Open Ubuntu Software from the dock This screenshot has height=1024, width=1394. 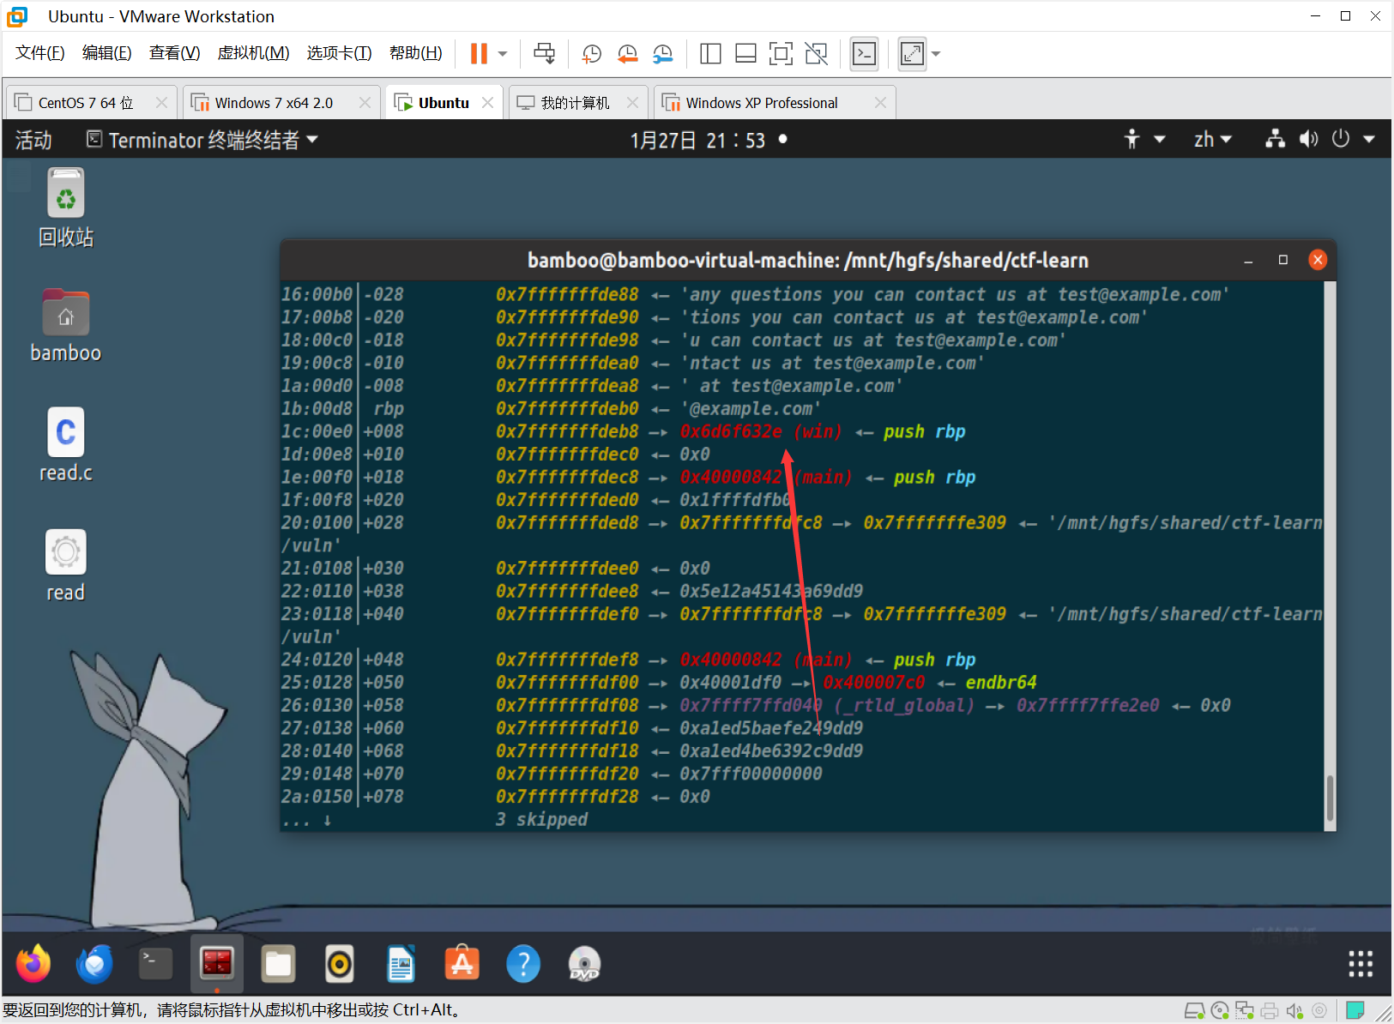(x=462, y=964)
